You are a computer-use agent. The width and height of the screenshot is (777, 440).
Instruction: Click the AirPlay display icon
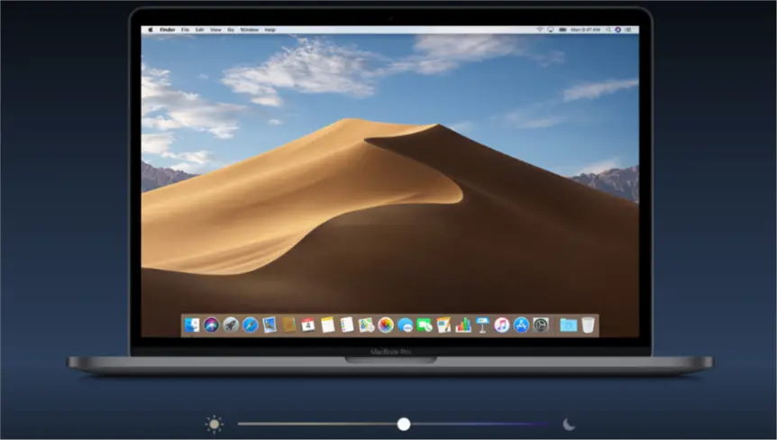point(551,30)
